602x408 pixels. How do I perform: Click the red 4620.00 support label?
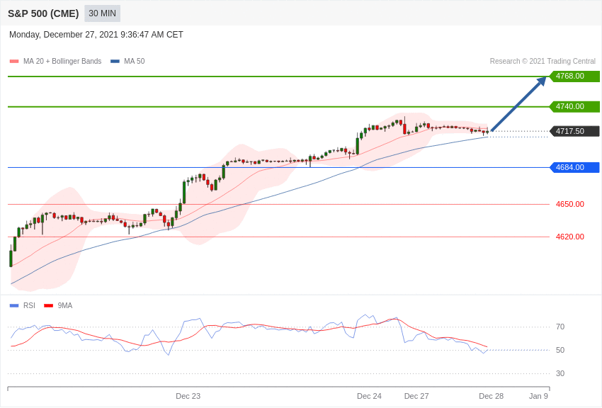click(569, 237)
